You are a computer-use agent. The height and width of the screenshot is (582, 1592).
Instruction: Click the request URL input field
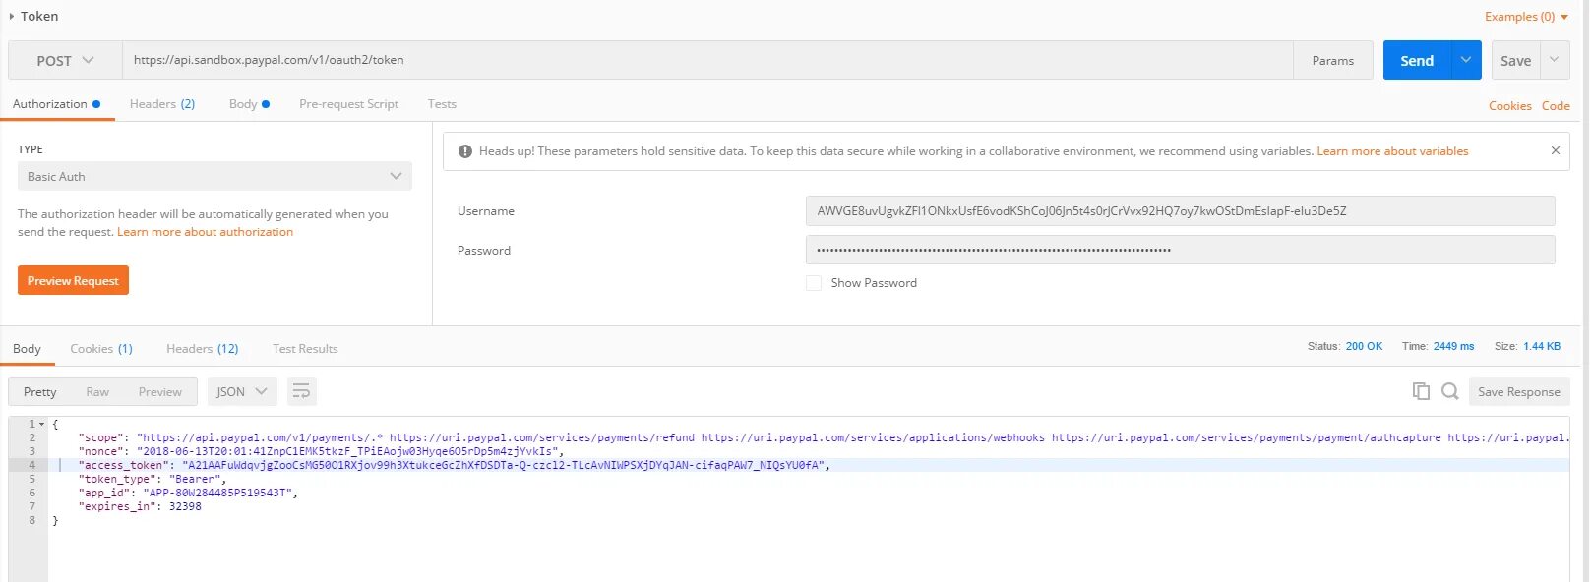click(707, 60)
